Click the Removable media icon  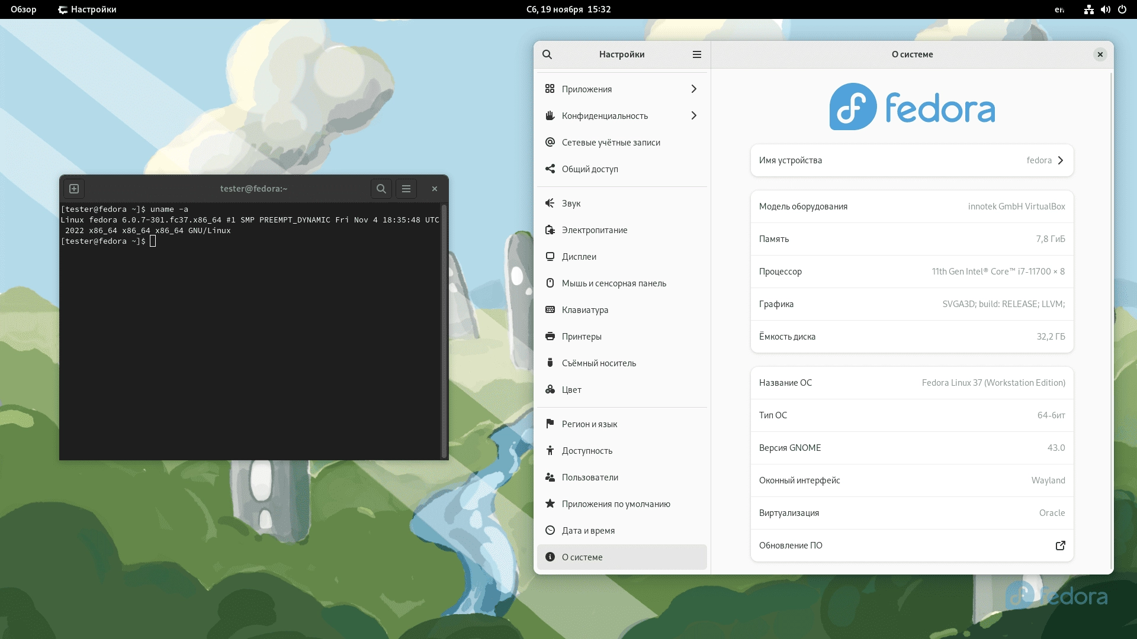click(550, 363)
